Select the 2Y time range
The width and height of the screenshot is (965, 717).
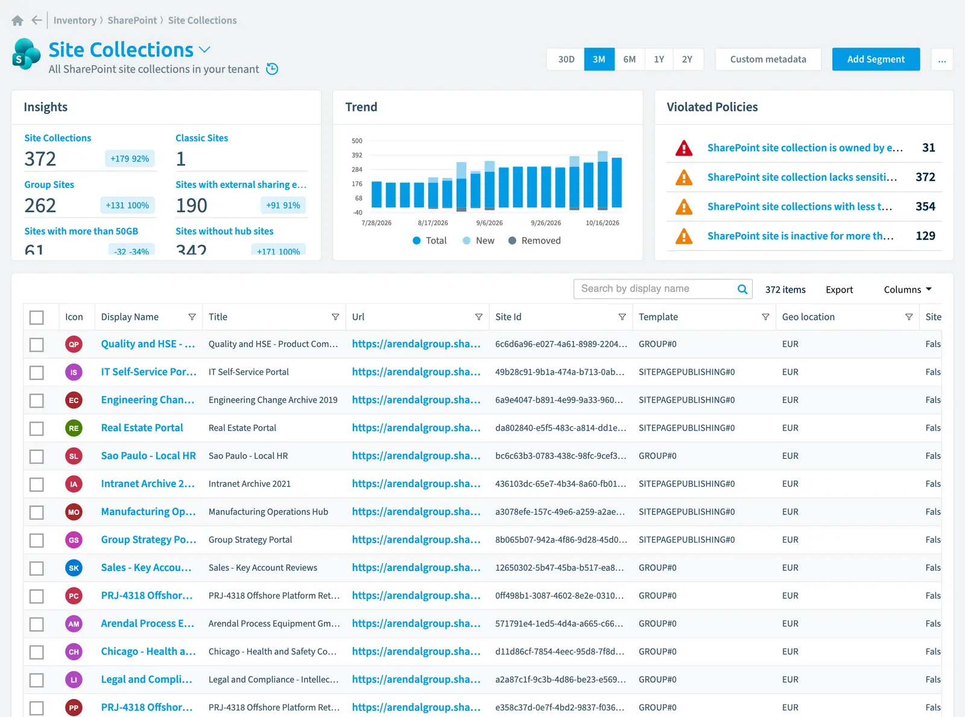[x=688, y=59]
